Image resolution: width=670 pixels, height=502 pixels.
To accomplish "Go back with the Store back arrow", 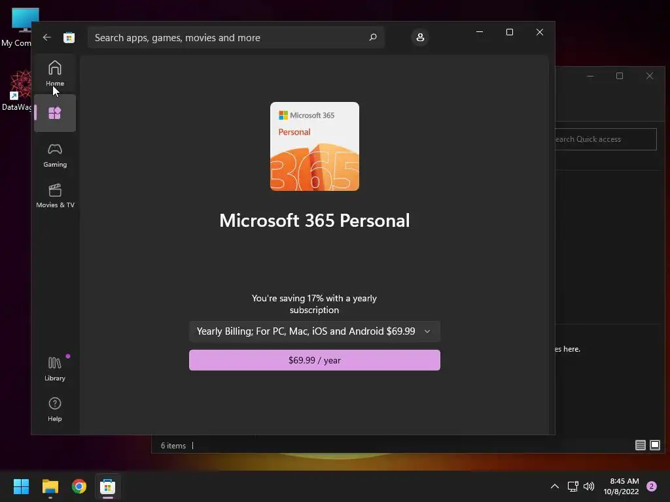I will click(x=47, y=37).
